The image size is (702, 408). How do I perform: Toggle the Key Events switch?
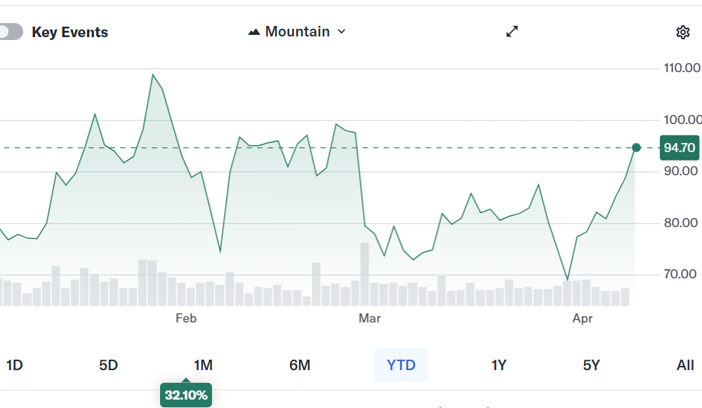(x=10, y=32)
